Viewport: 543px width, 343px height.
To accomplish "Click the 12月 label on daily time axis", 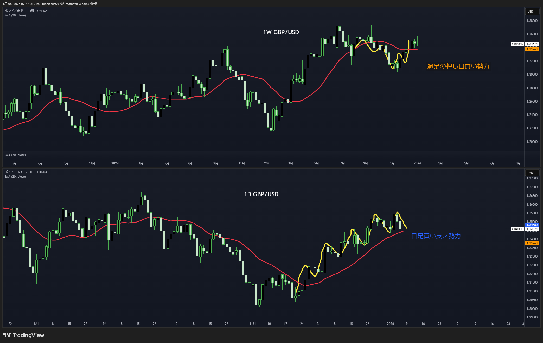I will (318, 324).
